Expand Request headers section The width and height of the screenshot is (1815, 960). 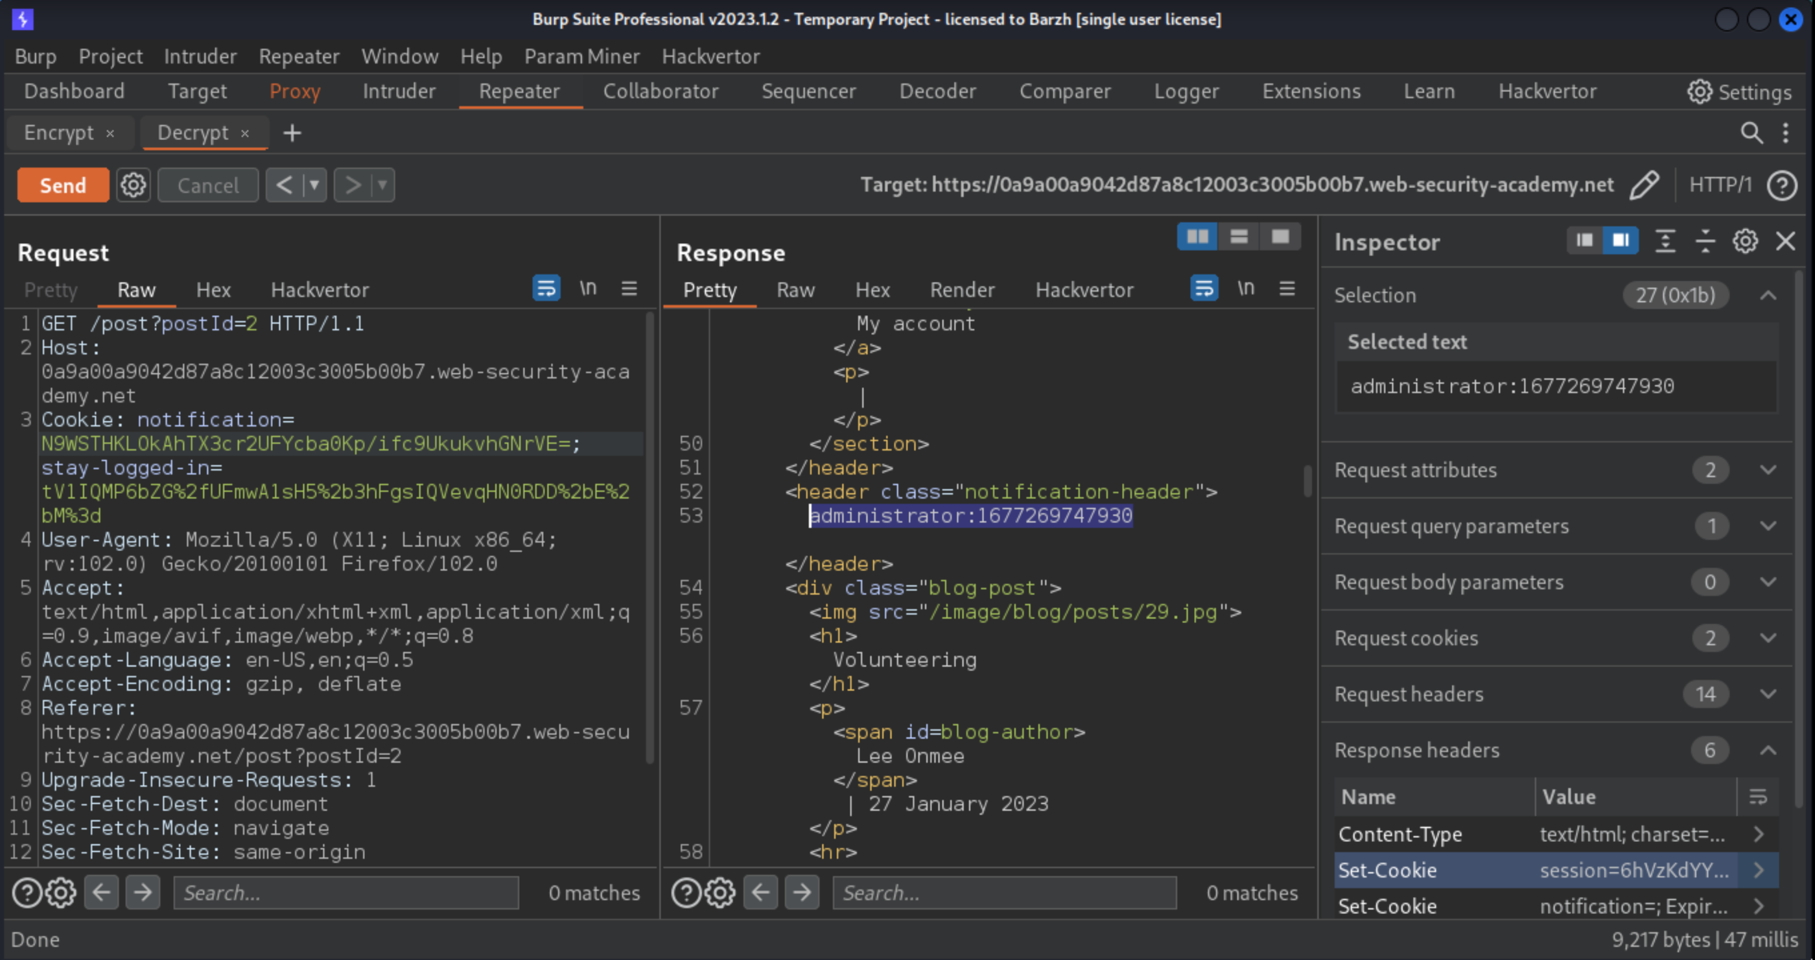pos(1768,694)
